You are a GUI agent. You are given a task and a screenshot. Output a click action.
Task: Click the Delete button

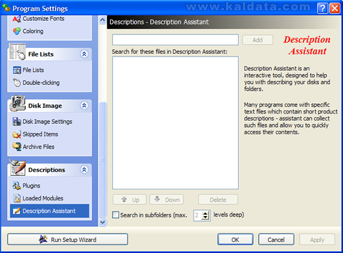218,200
